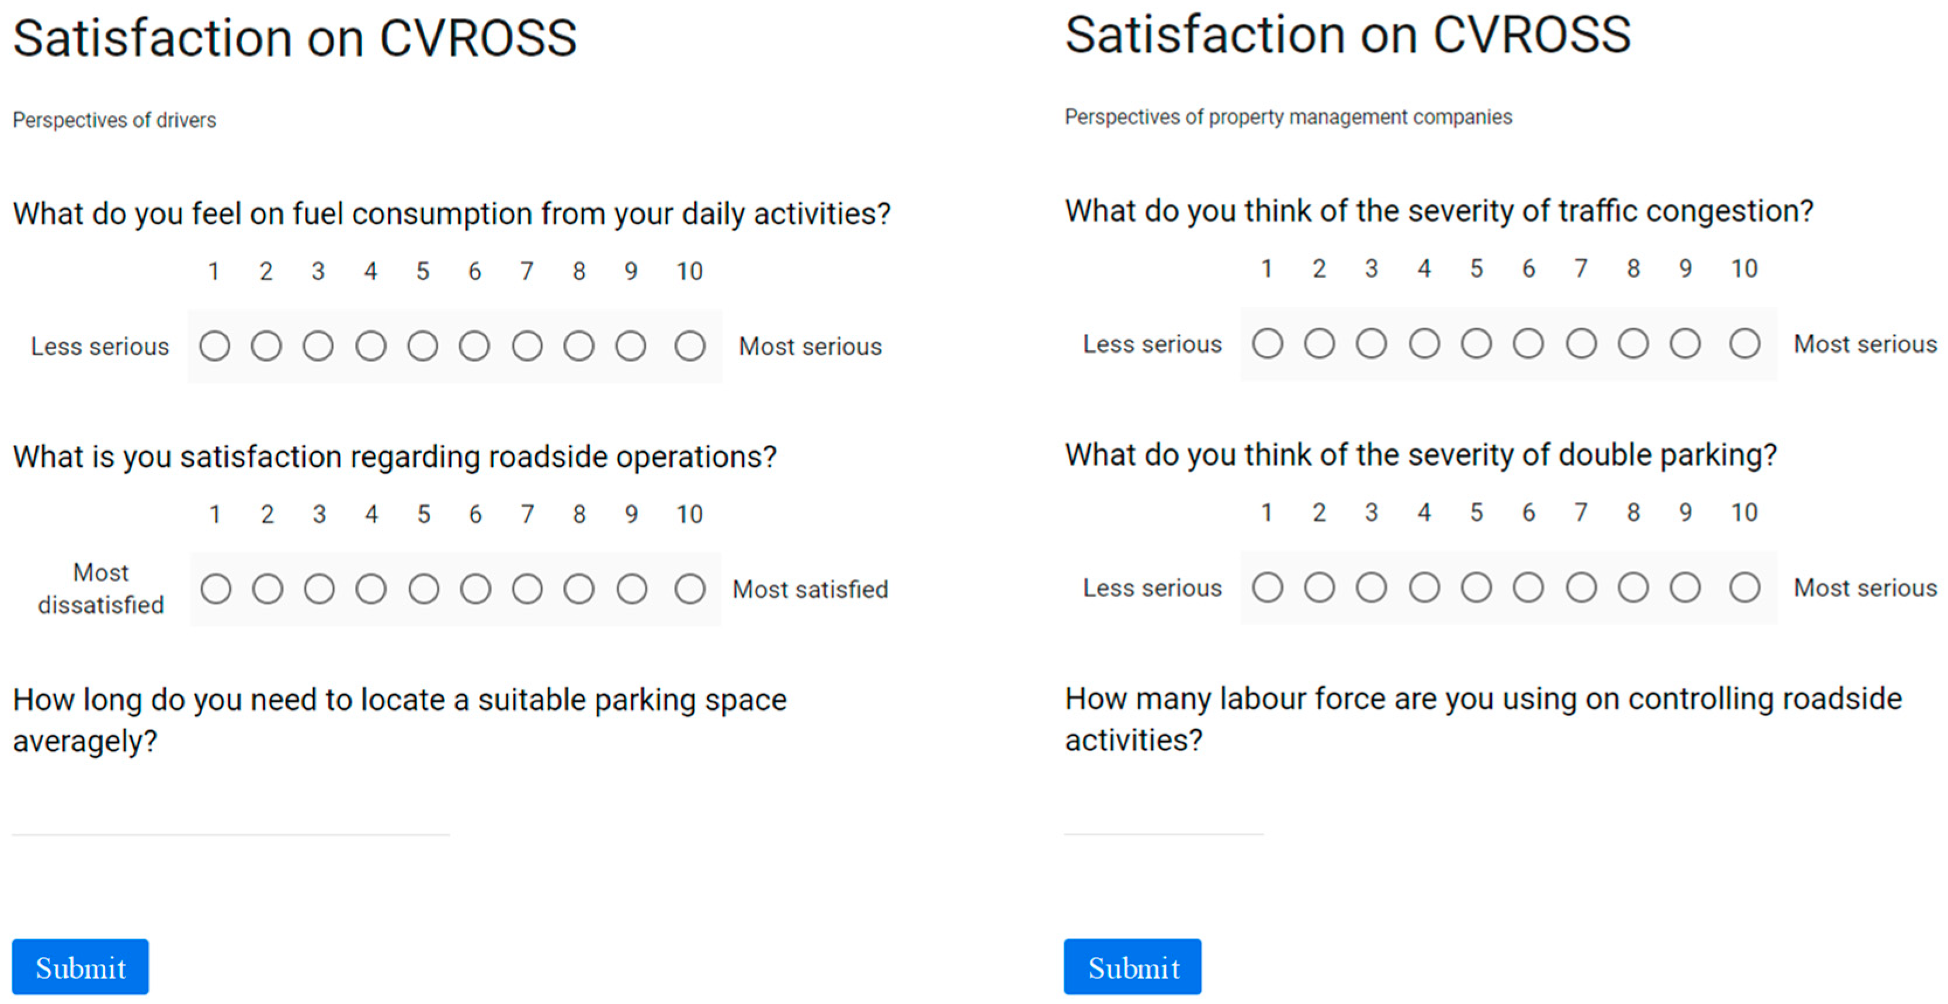Select rating 5 for fuel consumption question

(423, 346)
